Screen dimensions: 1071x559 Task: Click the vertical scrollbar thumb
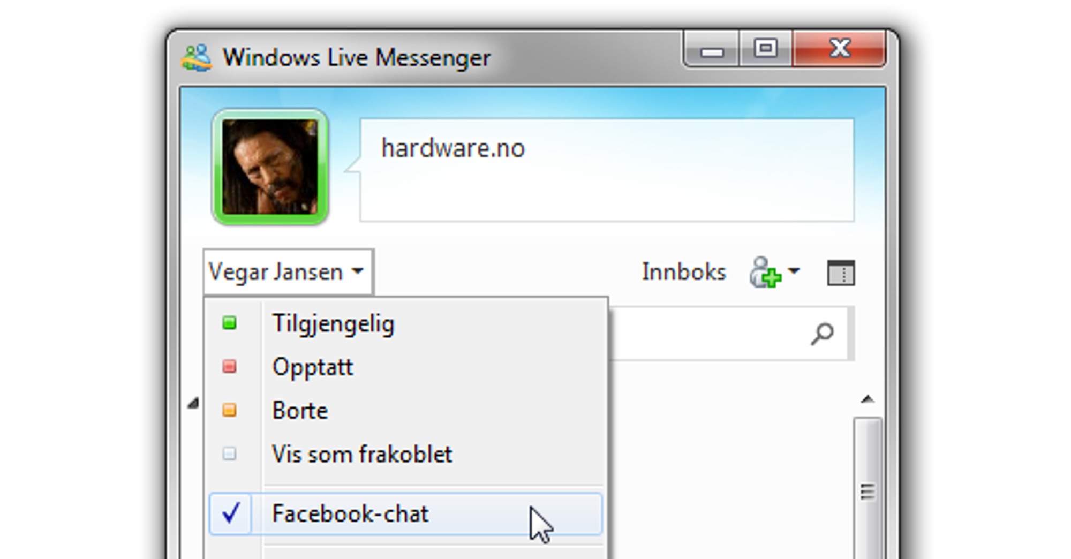pos(868,490)
